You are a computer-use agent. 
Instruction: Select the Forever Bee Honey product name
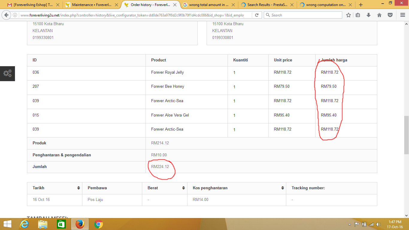point(168,87)
